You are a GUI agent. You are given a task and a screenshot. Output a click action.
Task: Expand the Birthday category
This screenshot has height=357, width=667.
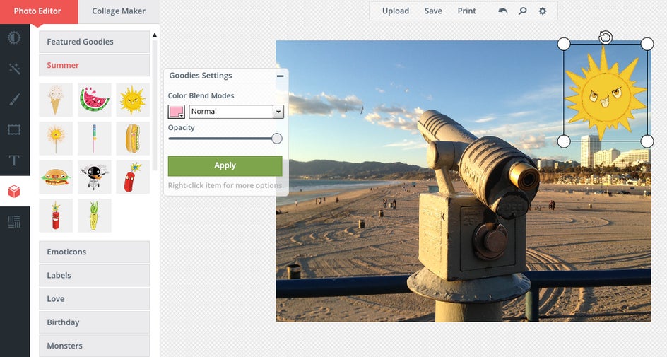[95, 322]
